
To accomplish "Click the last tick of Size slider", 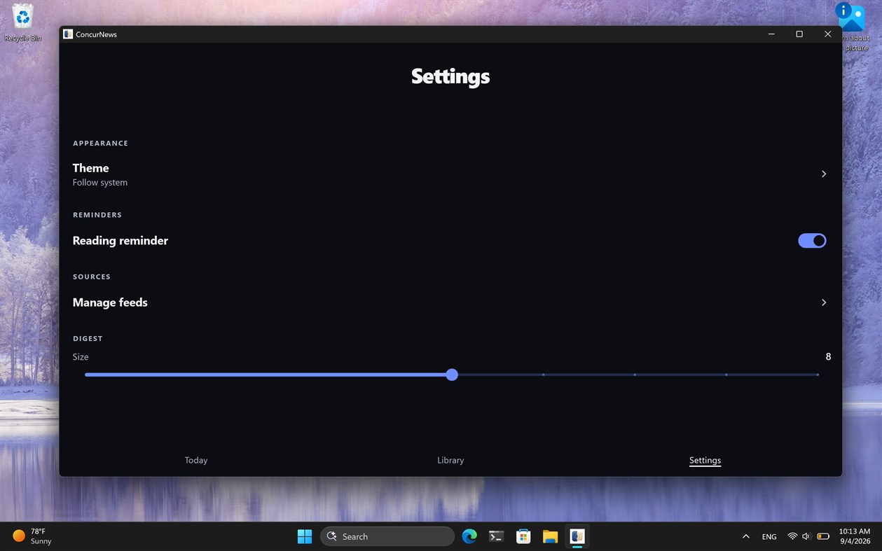I will coord(818,375).
